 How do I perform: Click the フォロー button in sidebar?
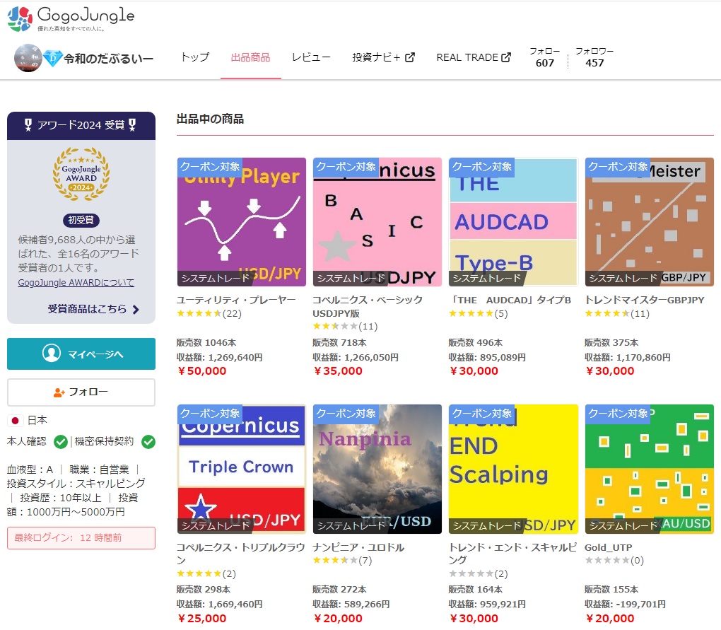tap(81, 392)
